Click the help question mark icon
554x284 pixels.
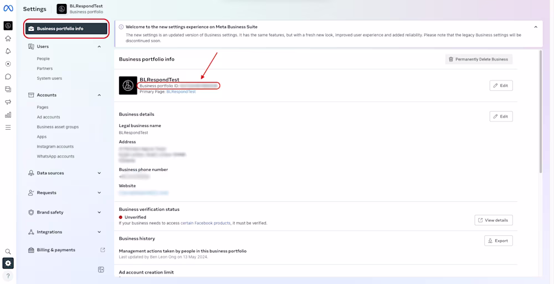point(8,276)
